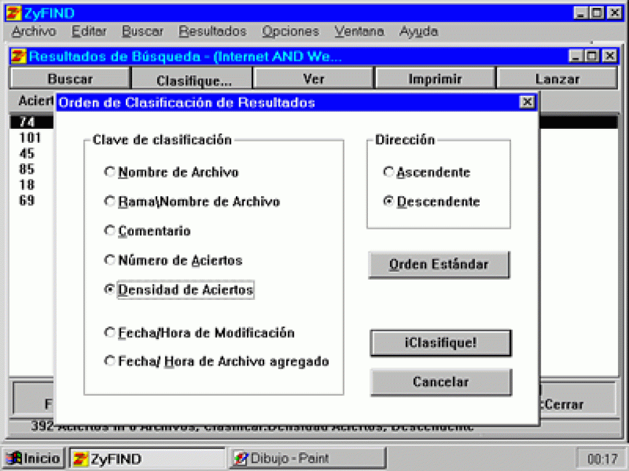Choose Fecha/Hora de Archivo agregado option
Screen dimensions: 629x471
click(x=110, y=361)
